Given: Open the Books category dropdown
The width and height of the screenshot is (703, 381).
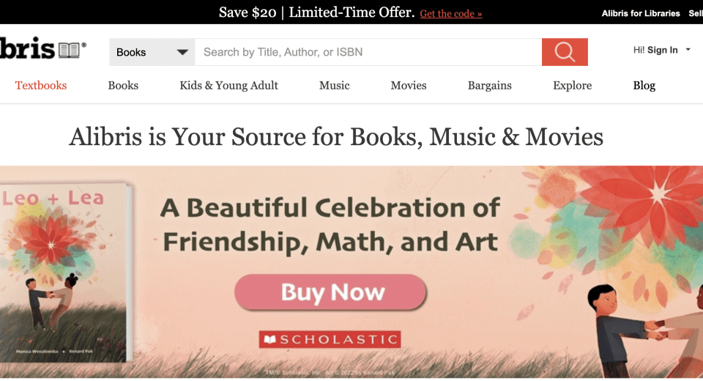Looking at the screenshot, I should [x=152, y=52].
